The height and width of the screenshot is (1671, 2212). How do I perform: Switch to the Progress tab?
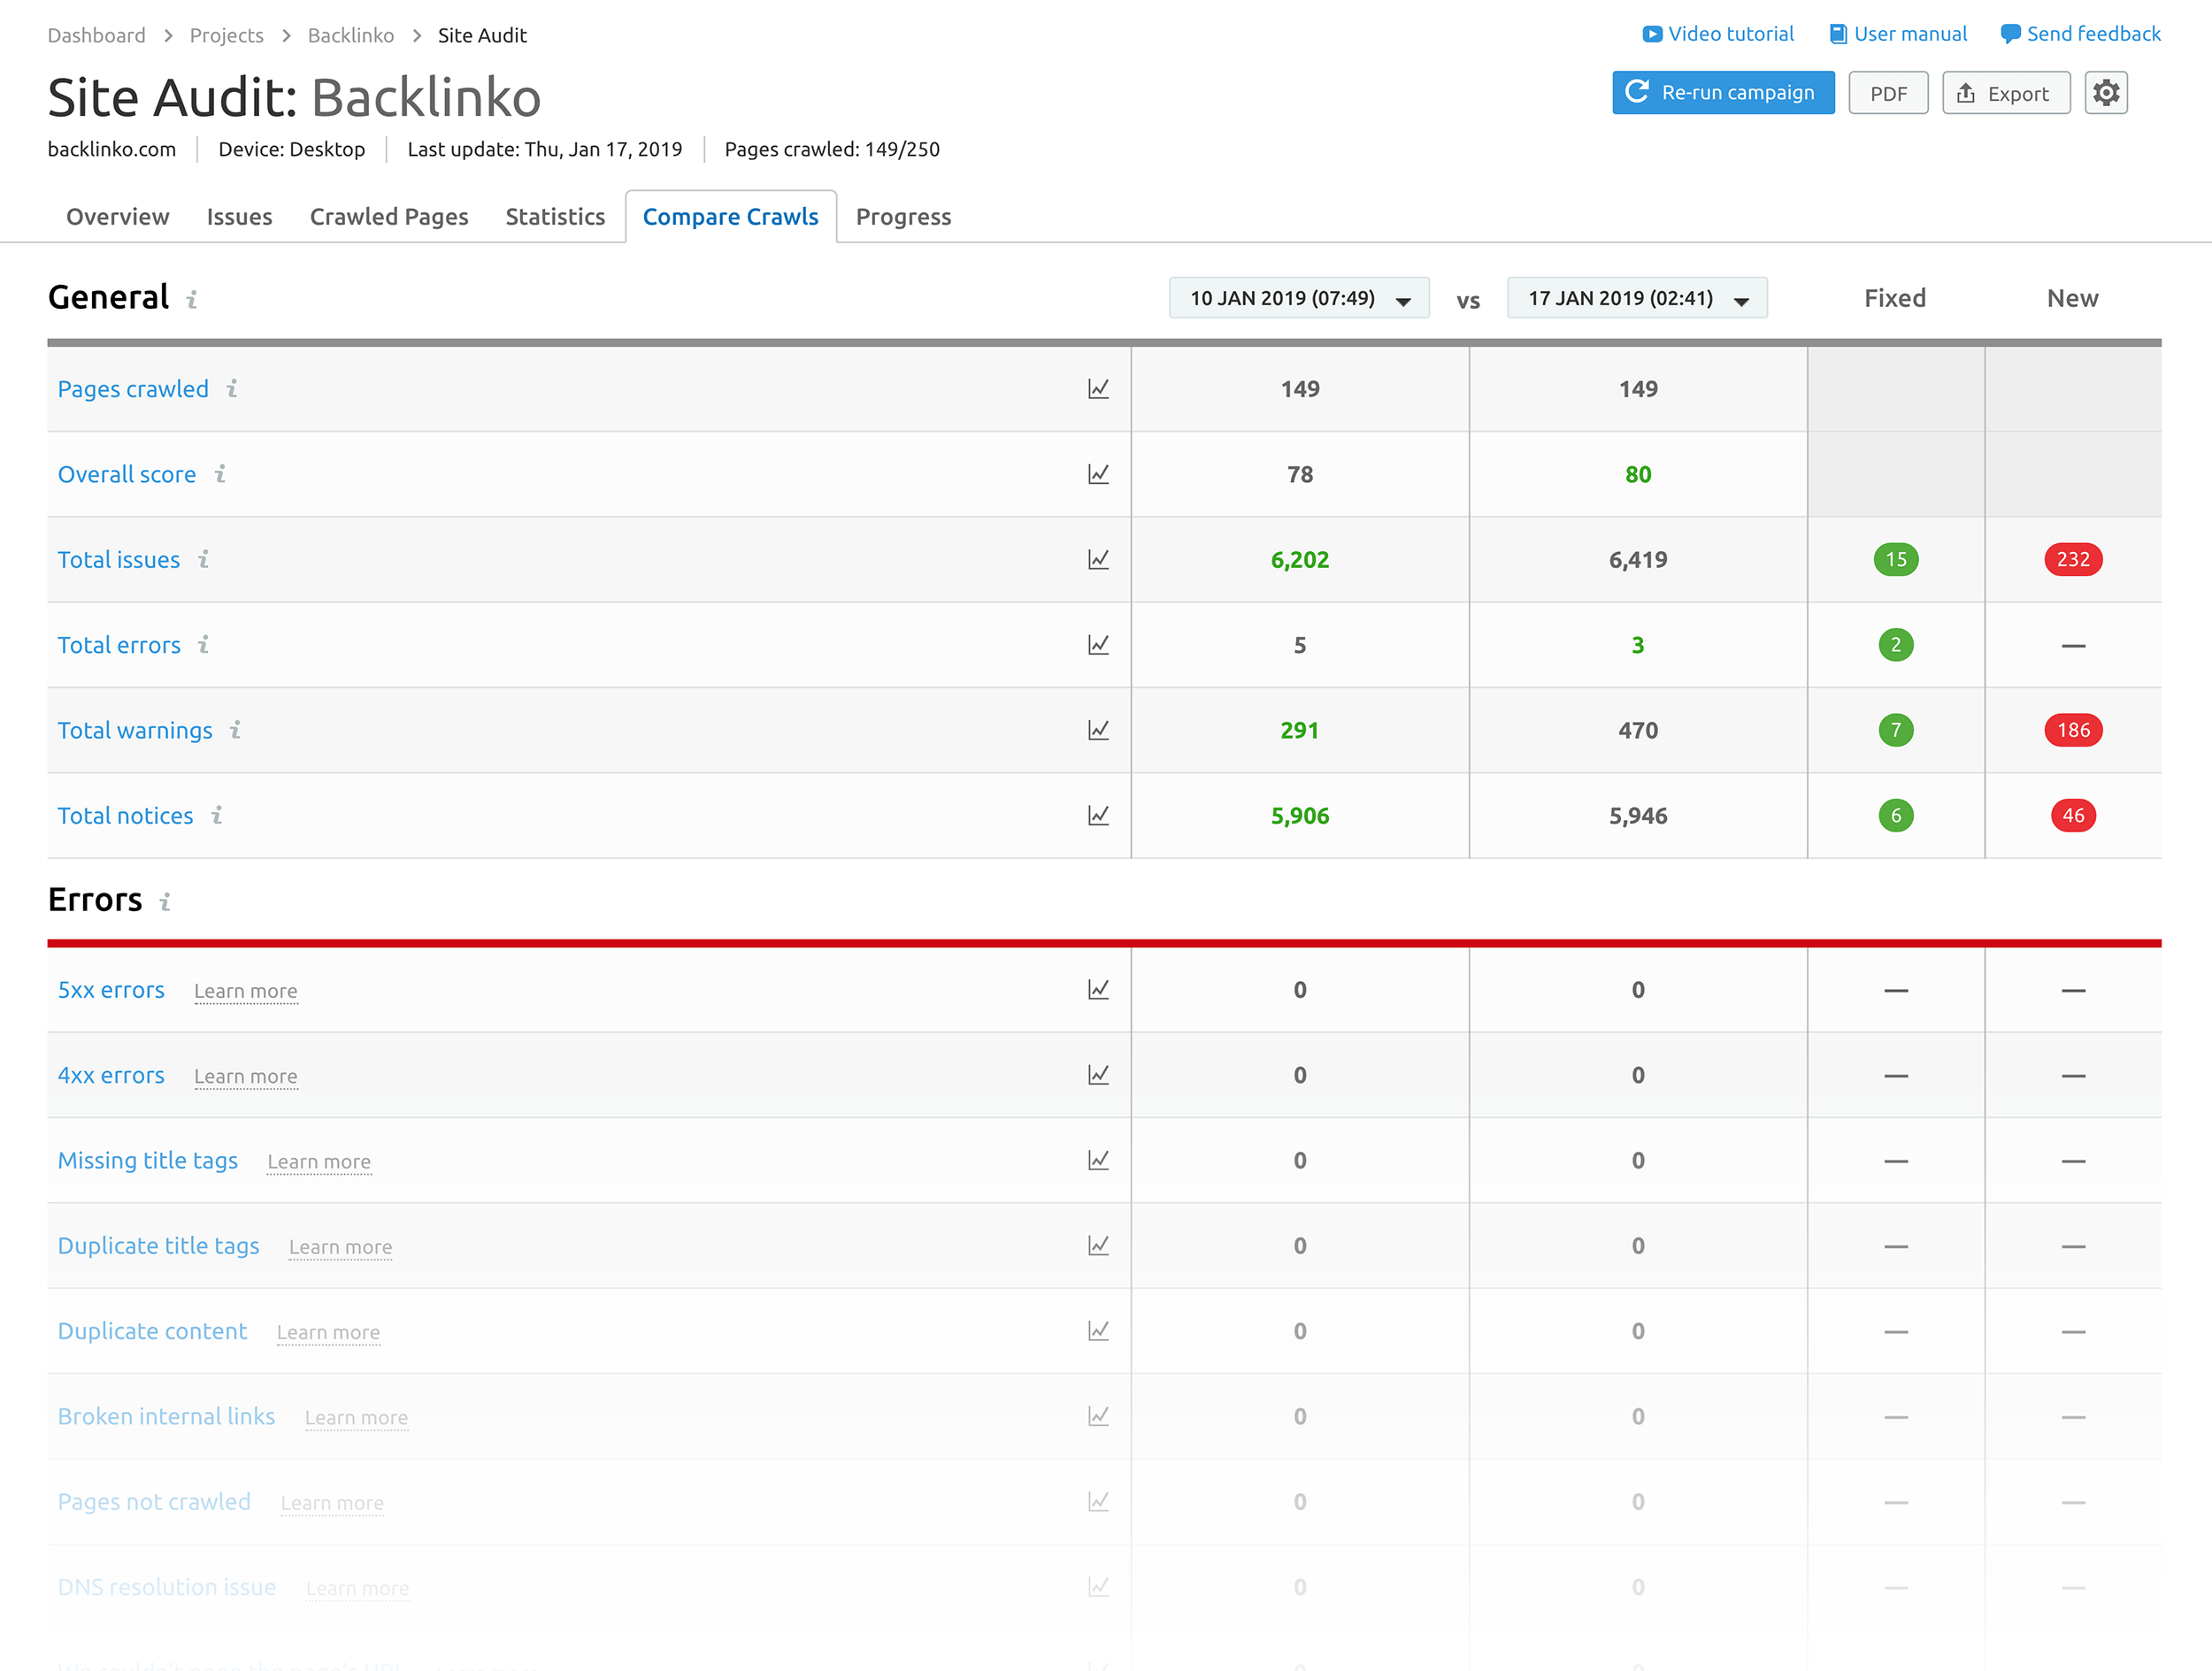(x=904, y=216)
